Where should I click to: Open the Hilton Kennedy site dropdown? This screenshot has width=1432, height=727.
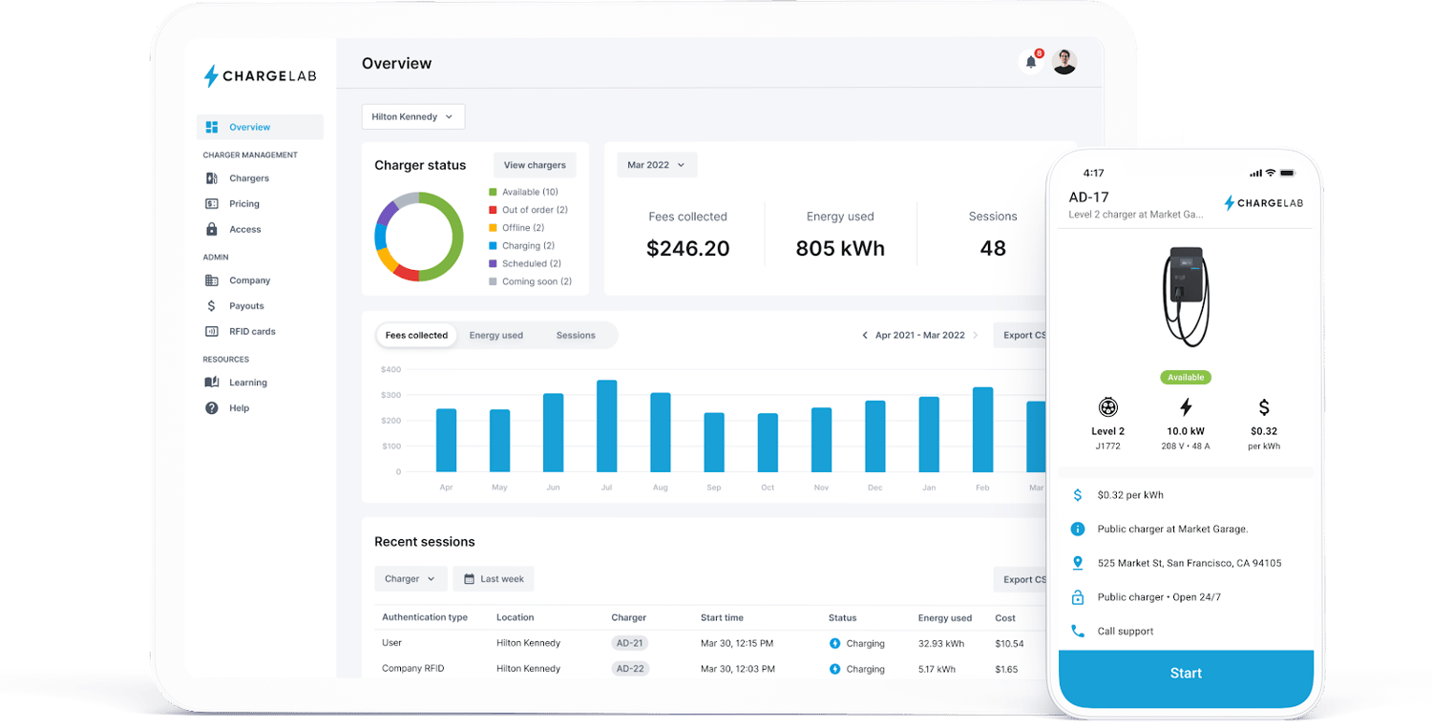point(412,115)
